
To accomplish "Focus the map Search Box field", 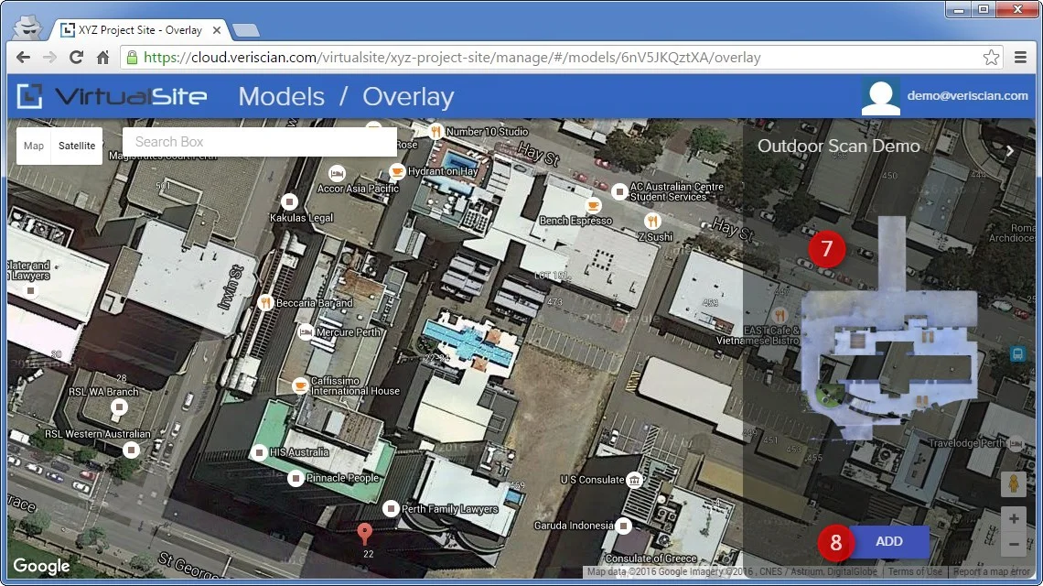I will (x=260, y=142).
